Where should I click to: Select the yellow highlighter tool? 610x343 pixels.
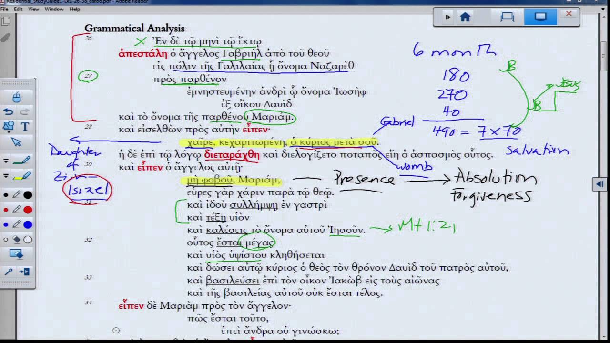(22, 176)
